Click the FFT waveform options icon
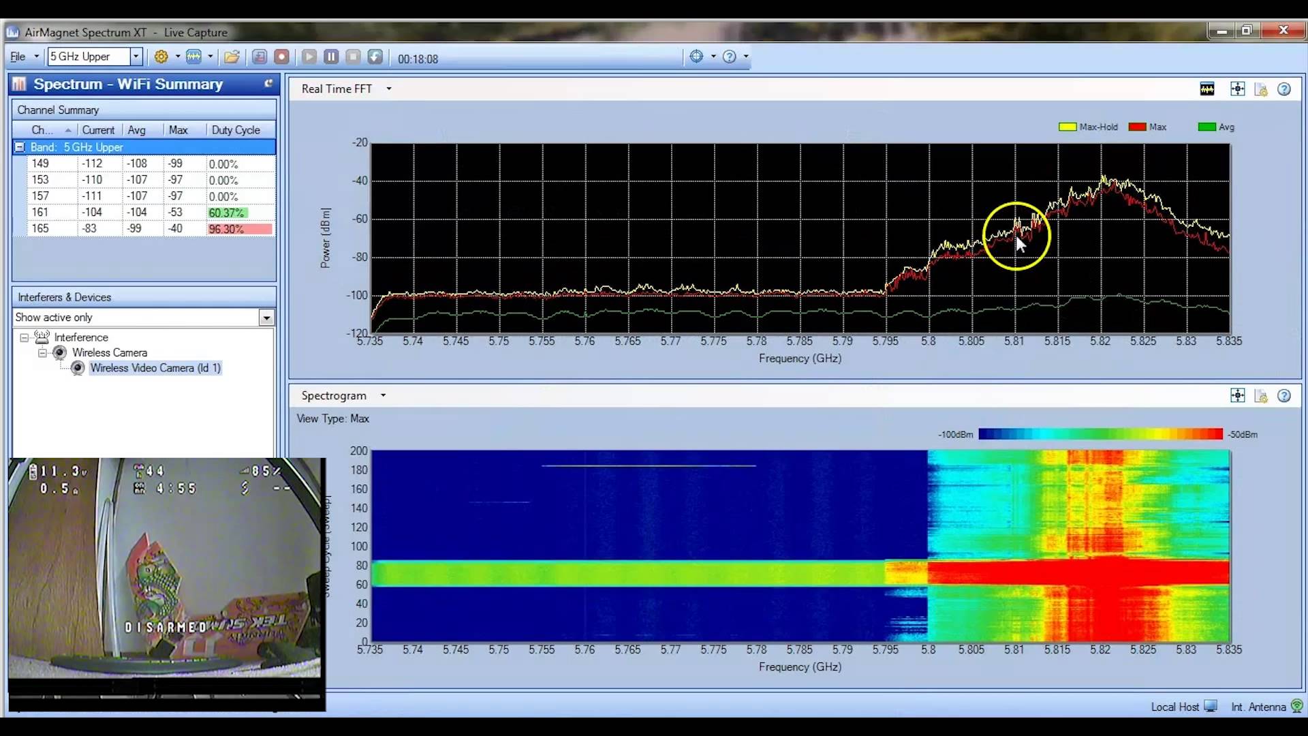 tap(1207, 89)
